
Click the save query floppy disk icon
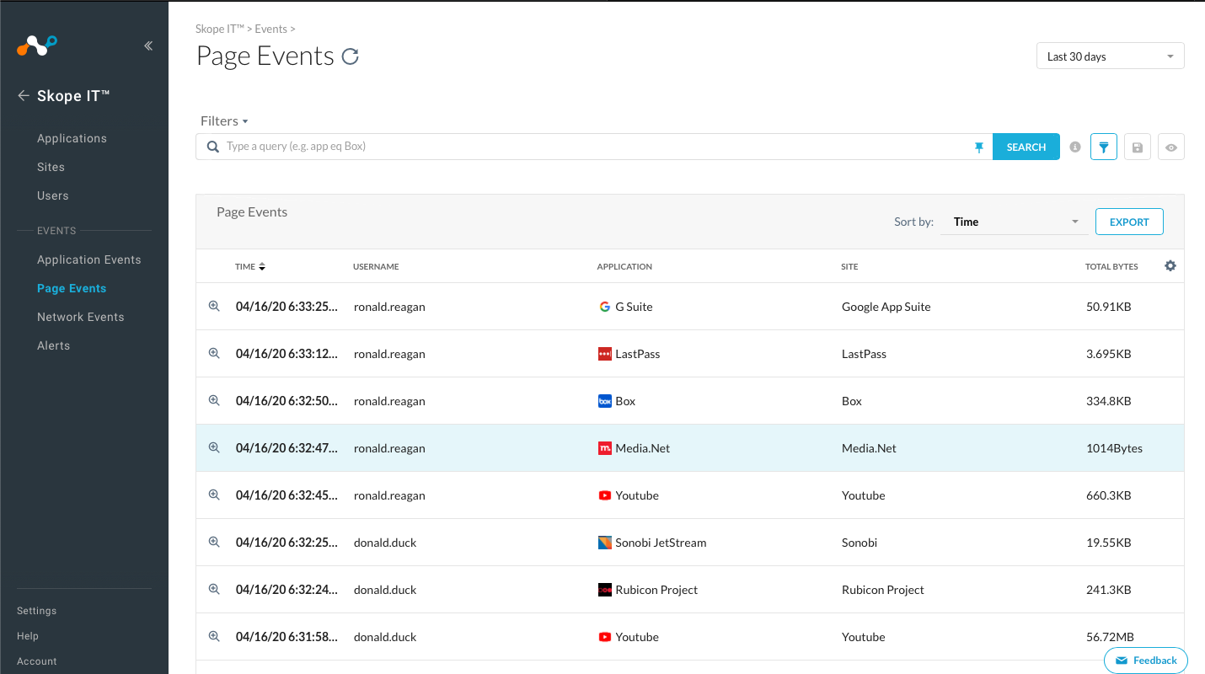pyautogui.click(x=1137, y=147)
